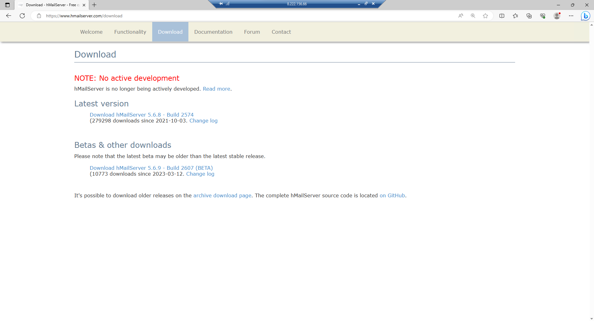Viewport: 594px width, 321px height.
Task: Open Browser essentials heart icon
Action: pos(543,16)
